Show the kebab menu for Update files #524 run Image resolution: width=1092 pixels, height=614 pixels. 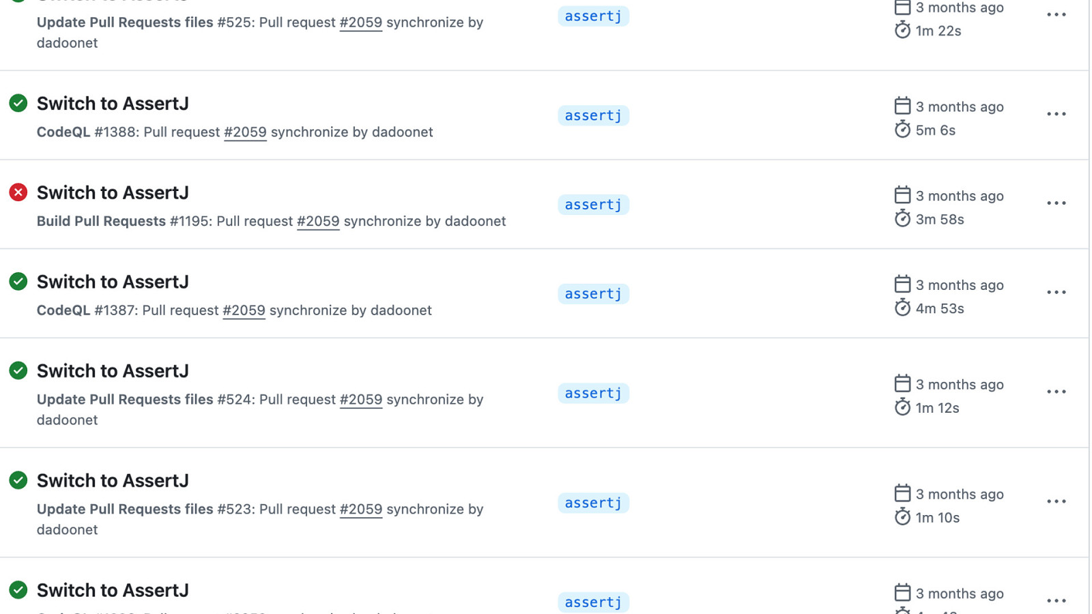point(1056,392)
